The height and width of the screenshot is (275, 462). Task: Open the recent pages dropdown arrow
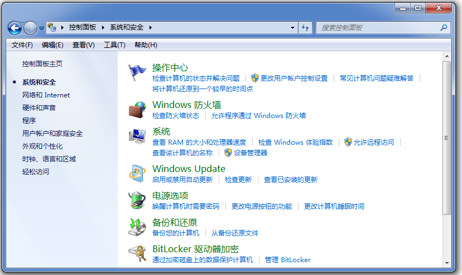pyautogui.click(x=41, y=28)
